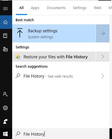Click the Settings section heading
The height and width of the screenshot is (139, 112).
[x=22, y=47]
